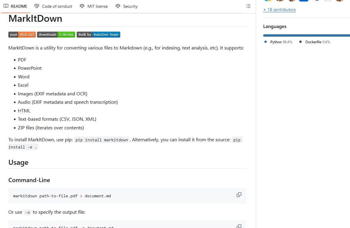Open the Security tab
Screen dimensions: 350x228
point(127,6)
